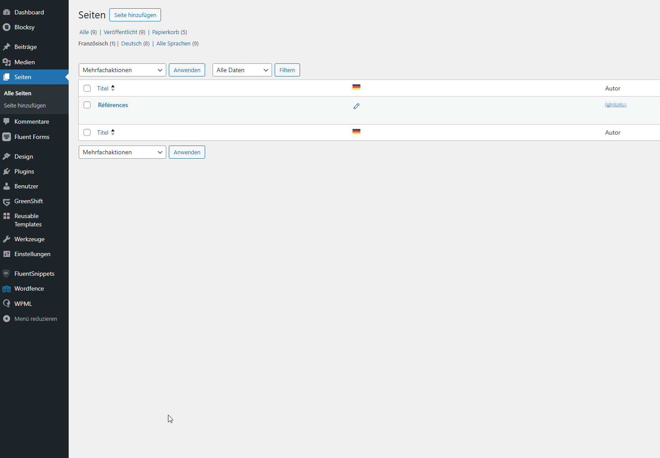Click the Autor label in table footer
This screenshot has width=660, height=458.
click(613, 132)
